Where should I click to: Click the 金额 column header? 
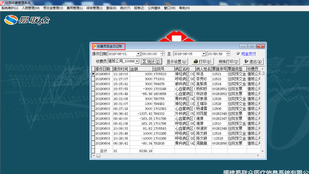point(141,69)
